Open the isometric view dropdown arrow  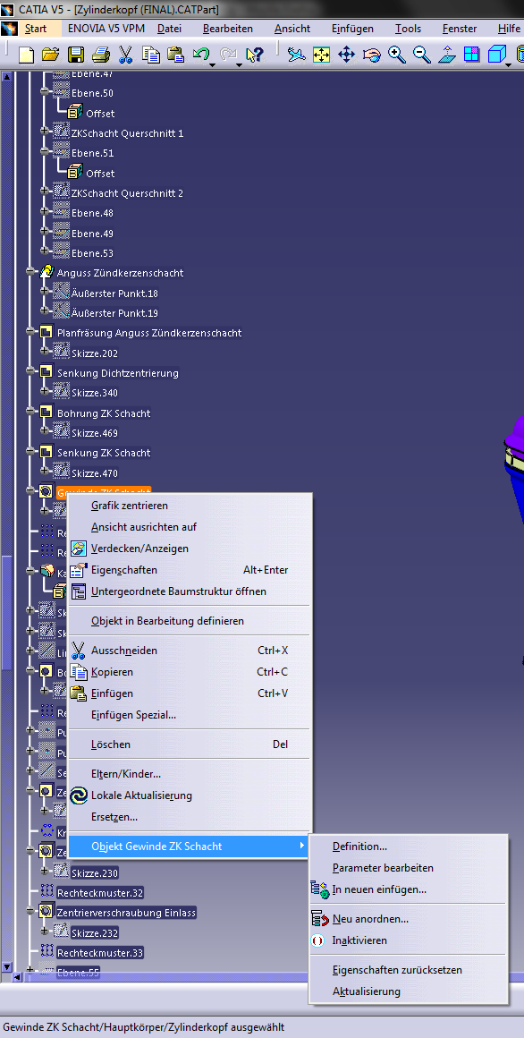pyautogui.click(x=508, y=64)
